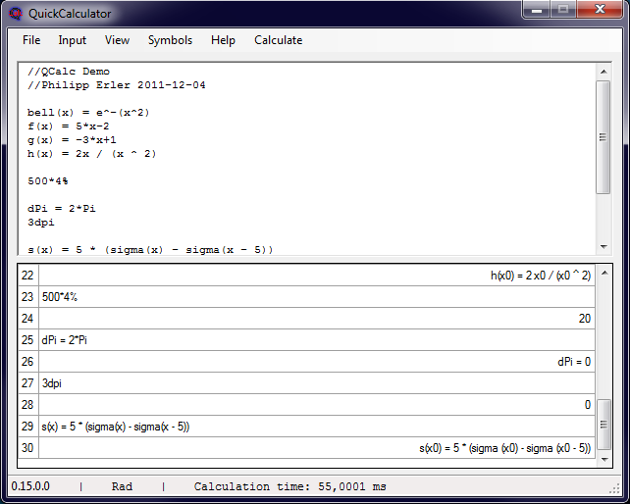The height and width of the screenshot is (504, 630).
Task: Click row number 24 header cell
Action: click(27, 319)
